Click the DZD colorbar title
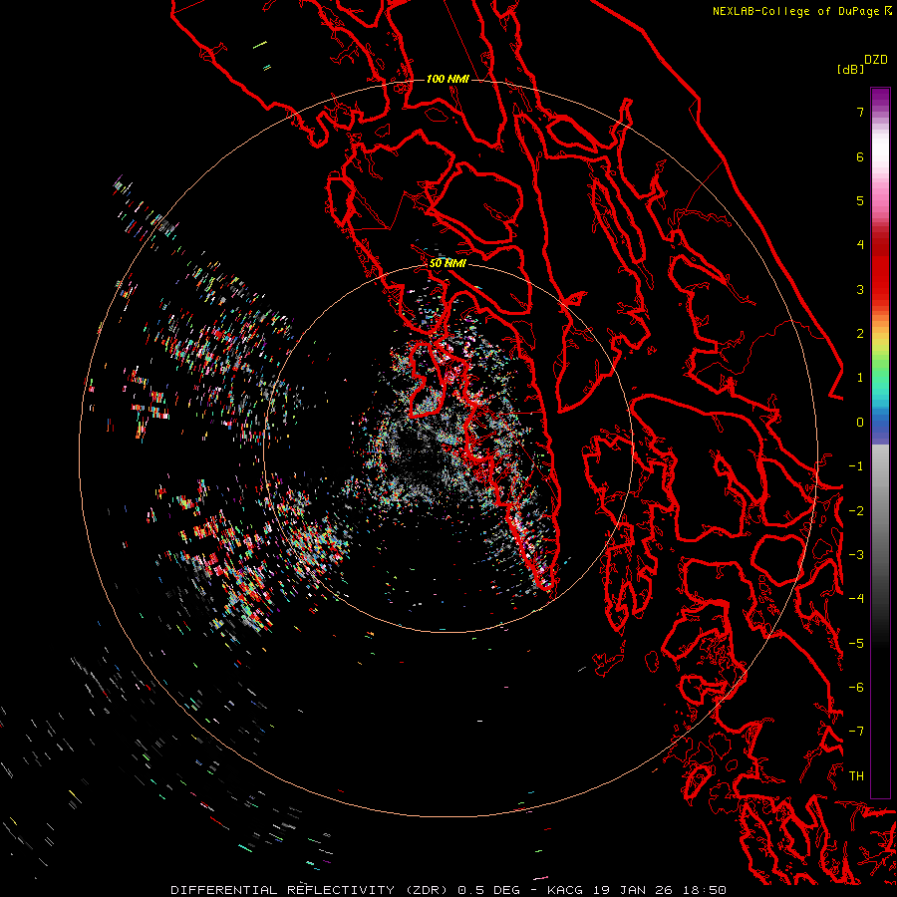This screenshot has height=897, width=897. coord(876,59)
